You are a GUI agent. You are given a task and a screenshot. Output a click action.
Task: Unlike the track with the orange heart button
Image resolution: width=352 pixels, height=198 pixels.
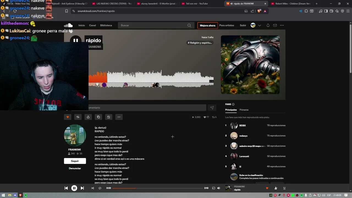[x=68, y=117]
